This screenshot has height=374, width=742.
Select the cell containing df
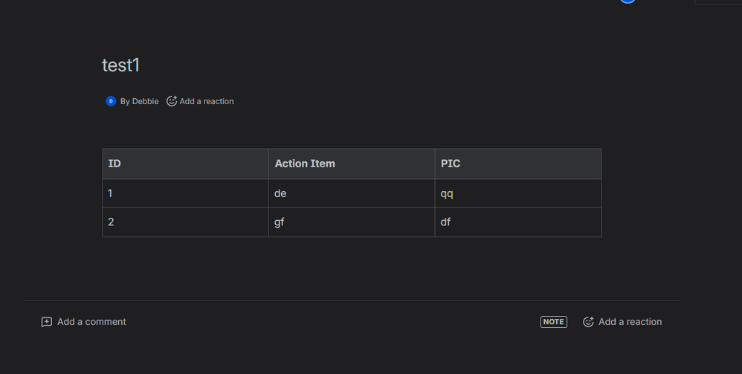517,222
